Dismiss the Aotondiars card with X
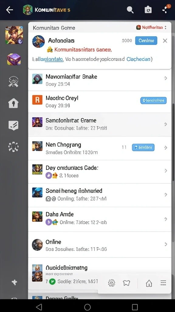The image size is (175, 312). pos(165,41)
